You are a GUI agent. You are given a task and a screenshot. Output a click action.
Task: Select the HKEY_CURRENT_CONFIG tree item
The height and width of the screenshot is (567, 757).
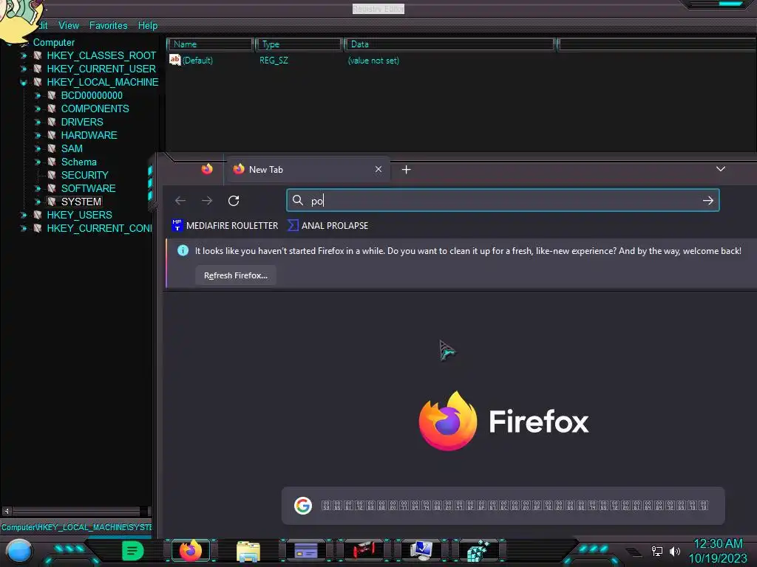(99, 228)
